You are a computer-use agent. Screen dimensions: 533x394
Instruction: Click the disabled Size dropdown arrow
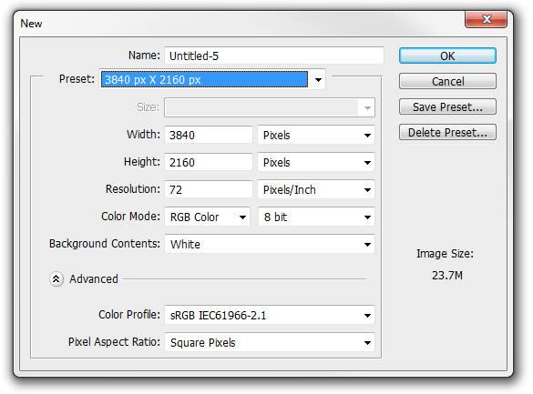coord(367,108)
